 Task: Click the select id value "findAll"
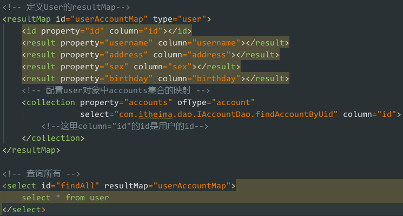(77, 186)
